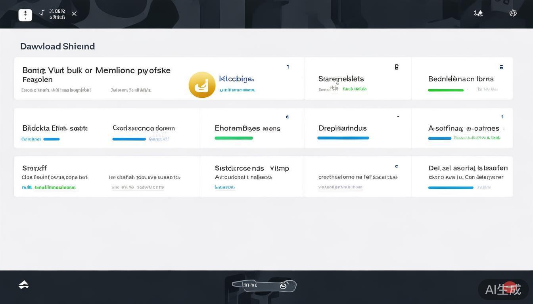Click the white app logo in top-left

click(x=25, y=15)
